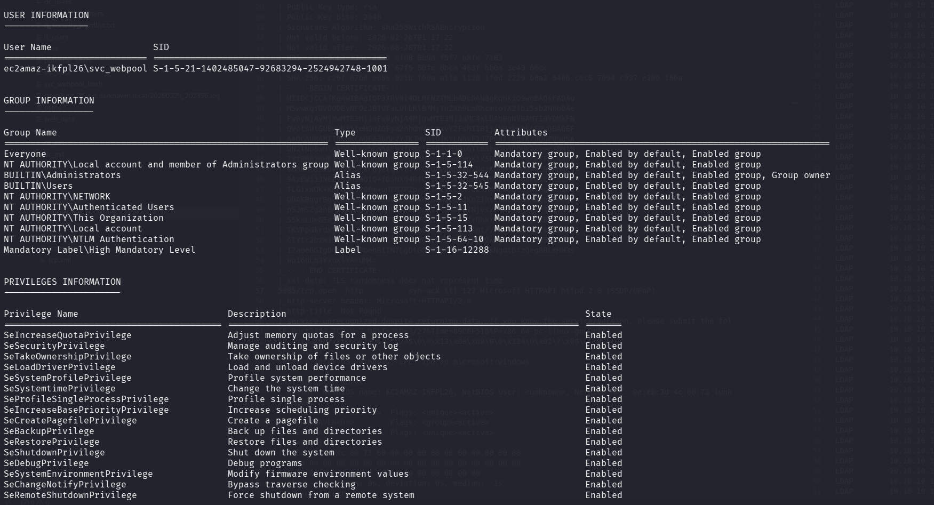Click SeRestorePrivilege entry

coord(52,442)
